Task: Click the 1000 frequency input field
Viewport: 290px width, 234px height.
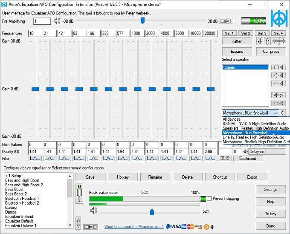Action: point(137,33)
